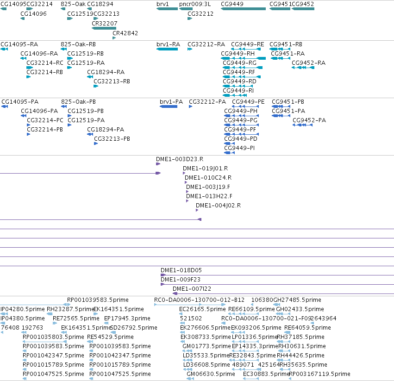Click the CG14096 gene label
The height and width of the screenshot is (381, 394).
pos(33,13)
